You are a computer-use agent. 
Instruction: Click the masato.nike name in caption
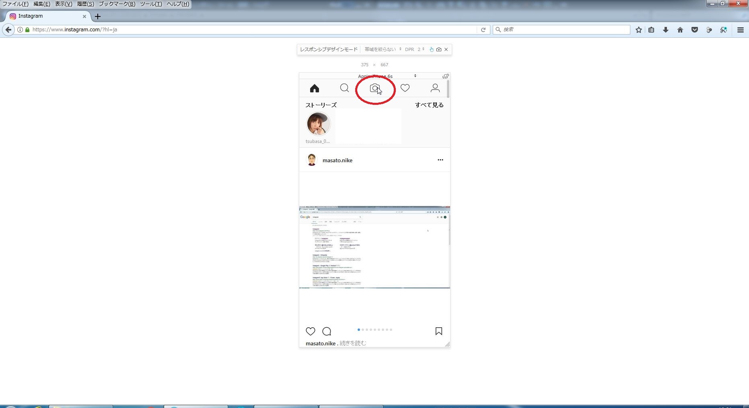pyautogui.click(x=321, y=343)
